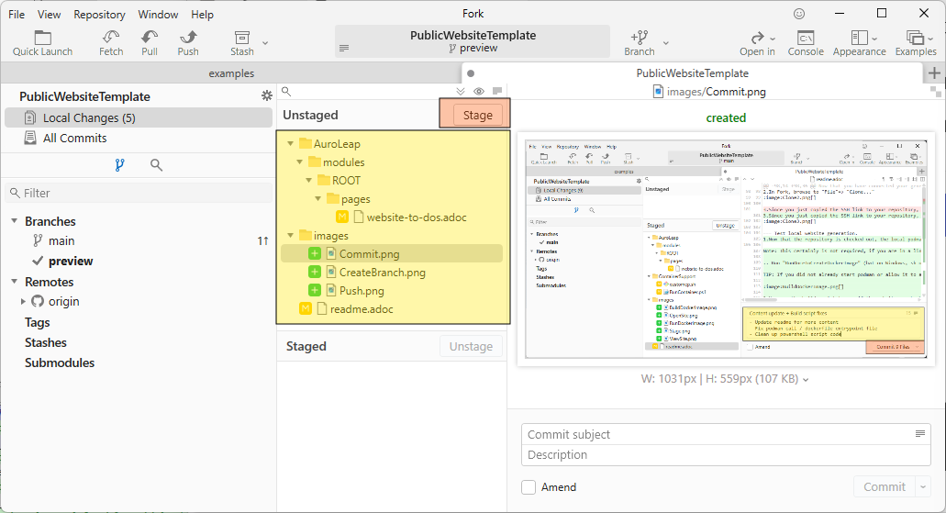Click the repository settings gear icon
This screenshot has width=946, height=513.
click(267, 96)
